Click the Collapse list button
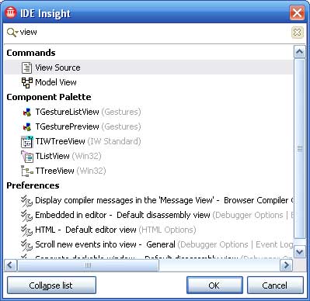Screen dimensions: 310x301 point(51,285)
